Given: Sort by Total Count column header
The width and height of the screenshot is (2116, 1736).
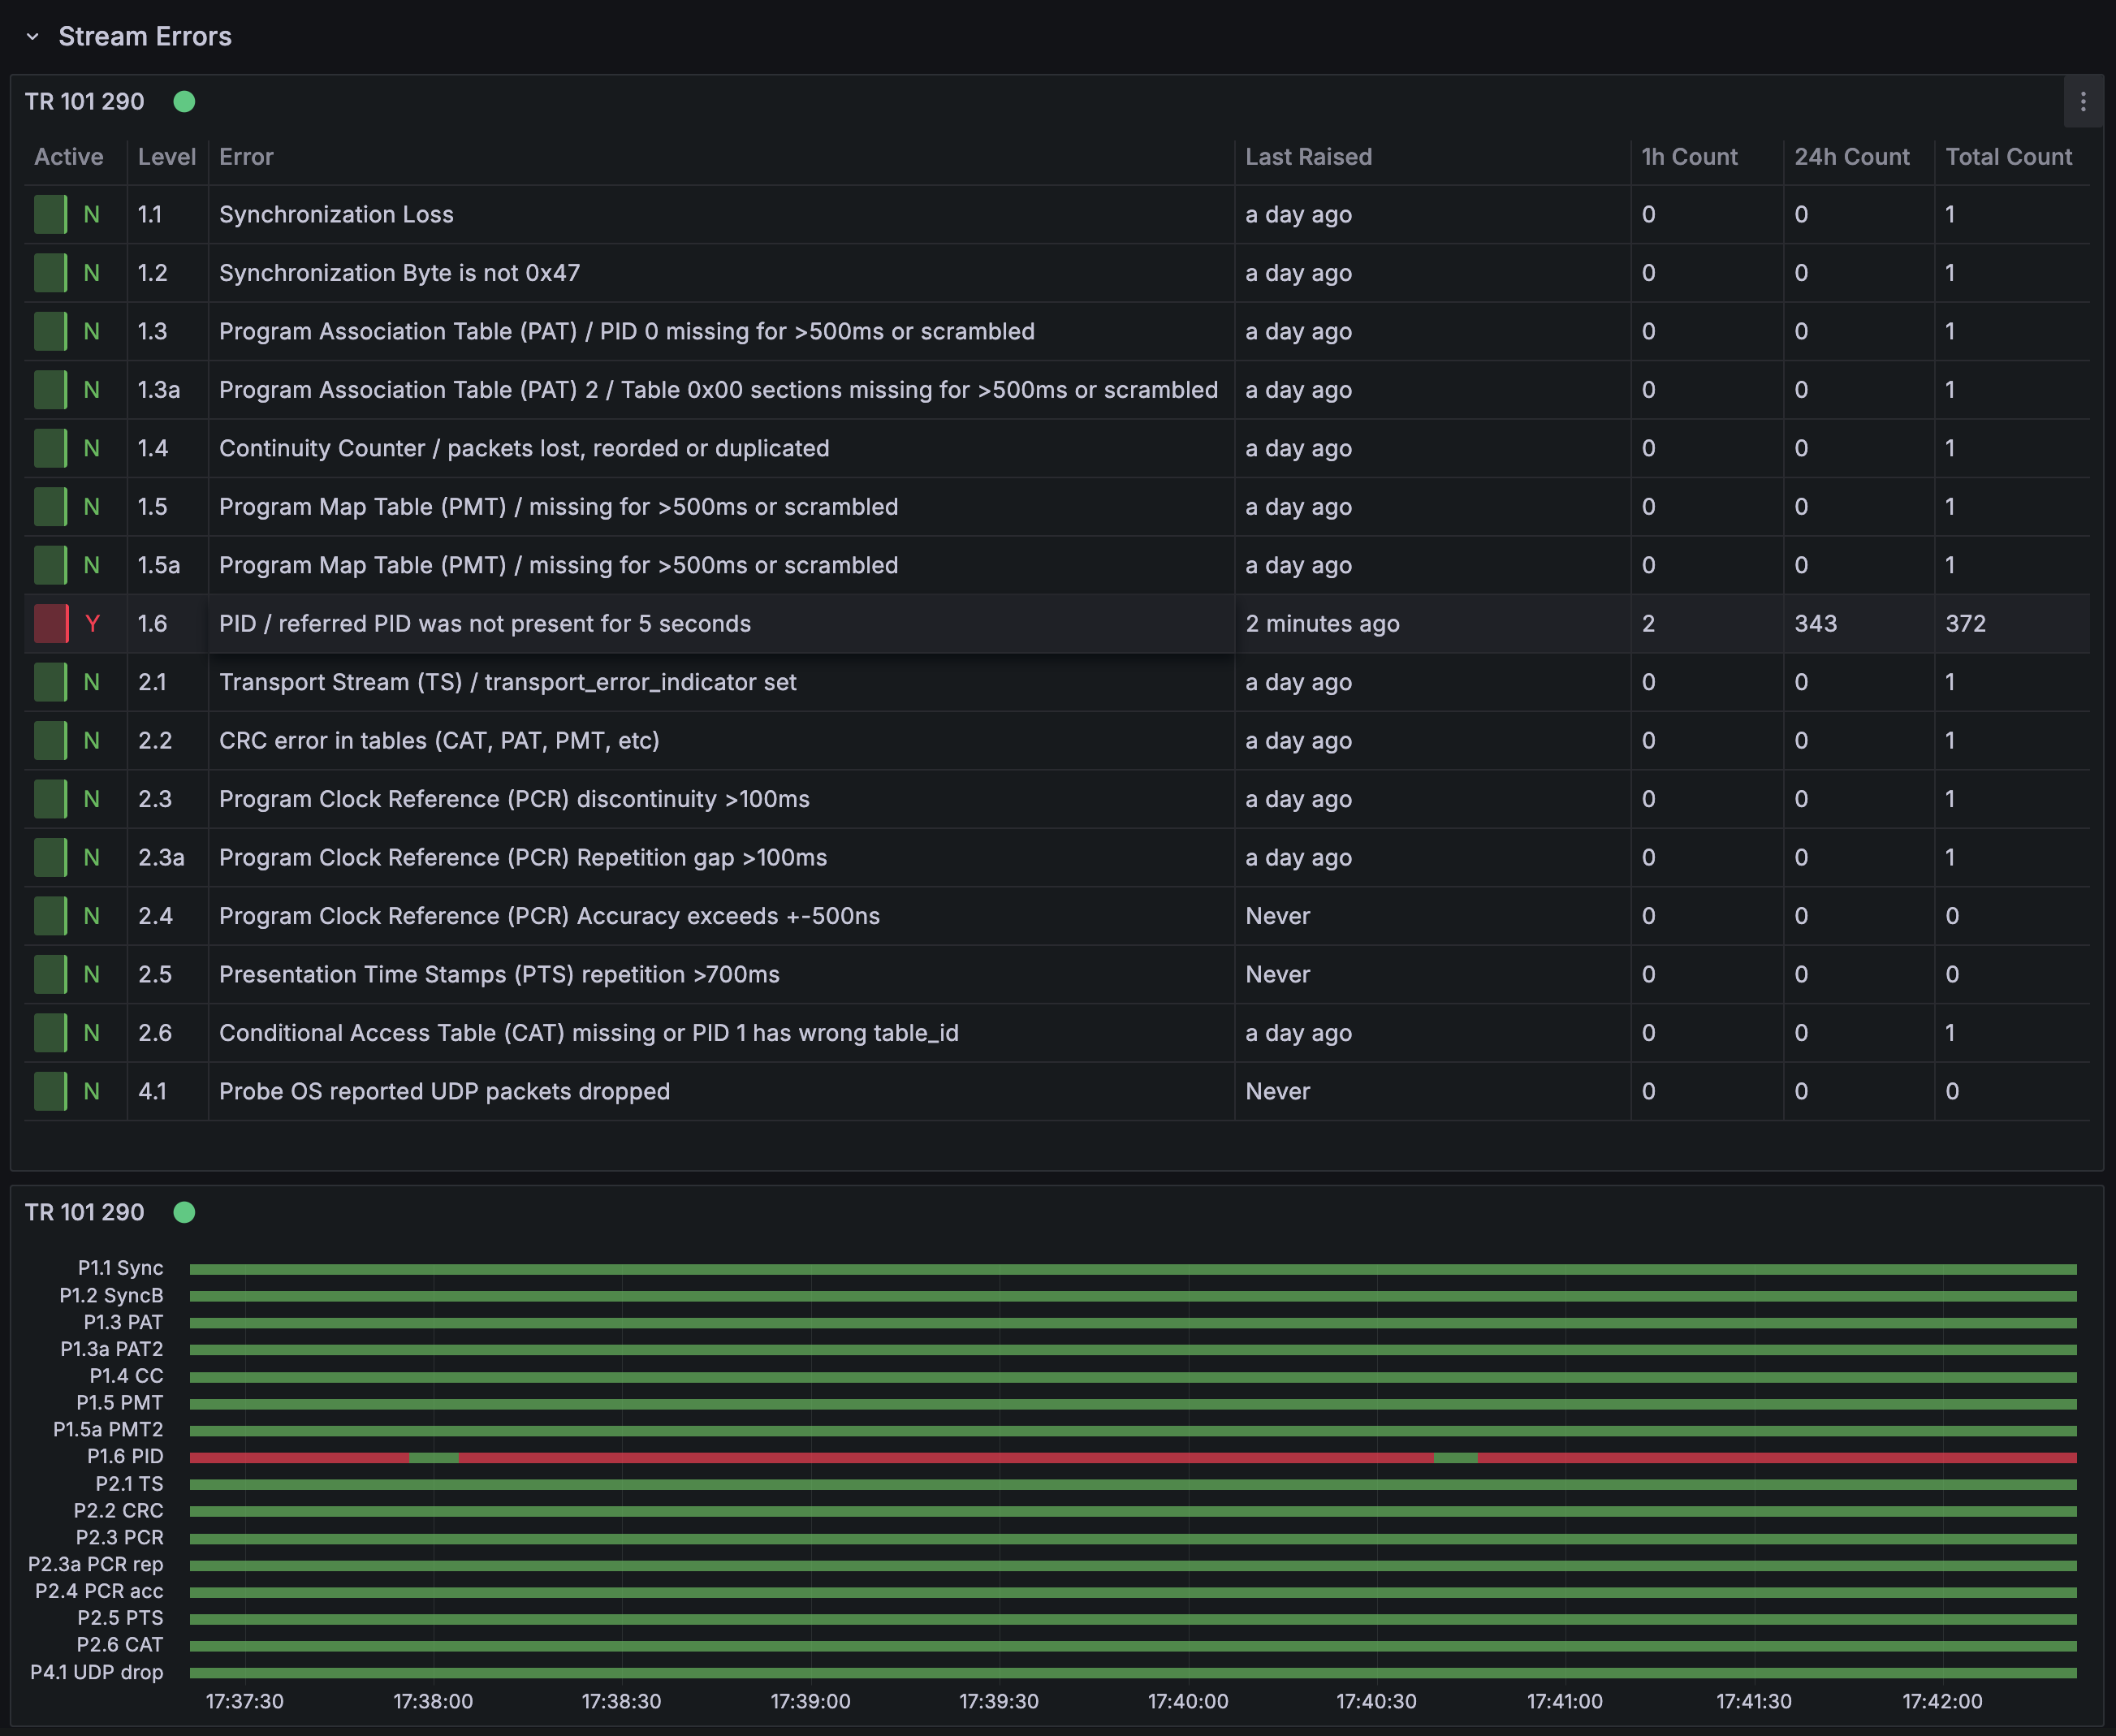Looking at the screenshot, I should (x=2008, y=157).
